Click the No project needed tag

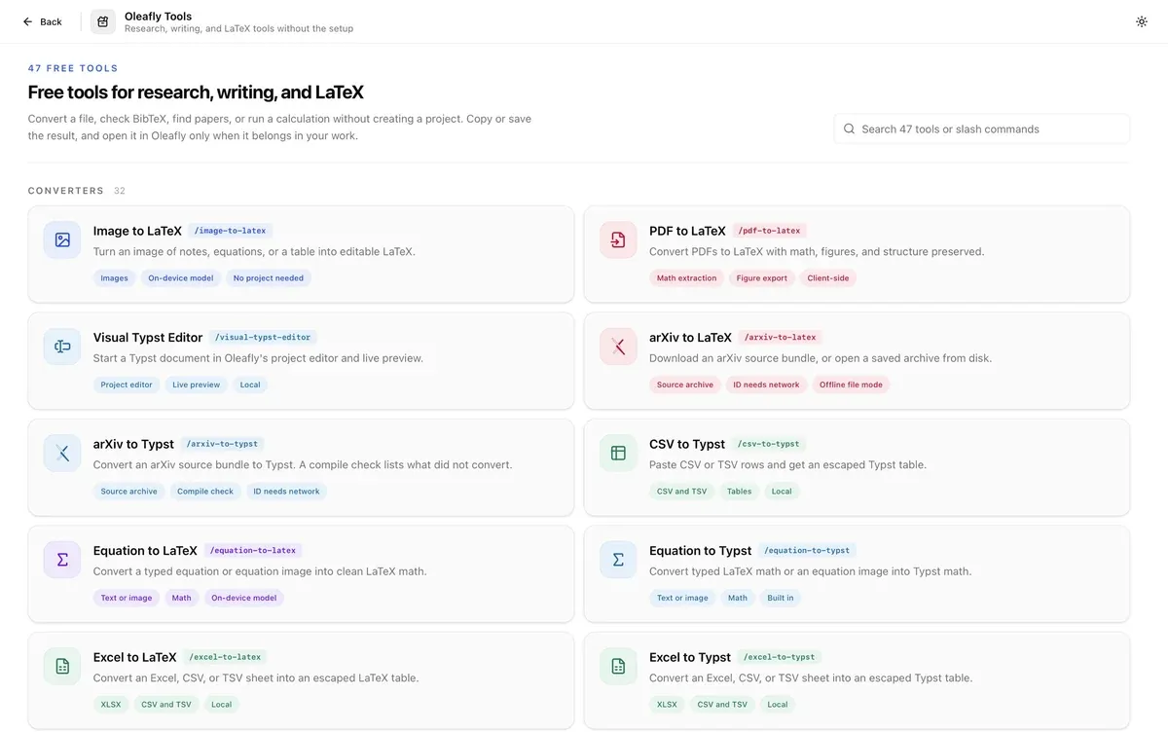(268, 278)
